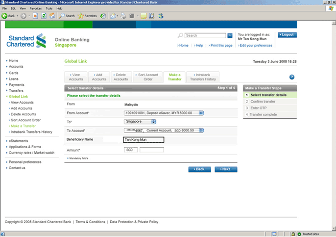The height and width of the screenshot is (237, 336).
Task: Click the Amount value input field
Action: pyautogui.click(x=152, y=150)
